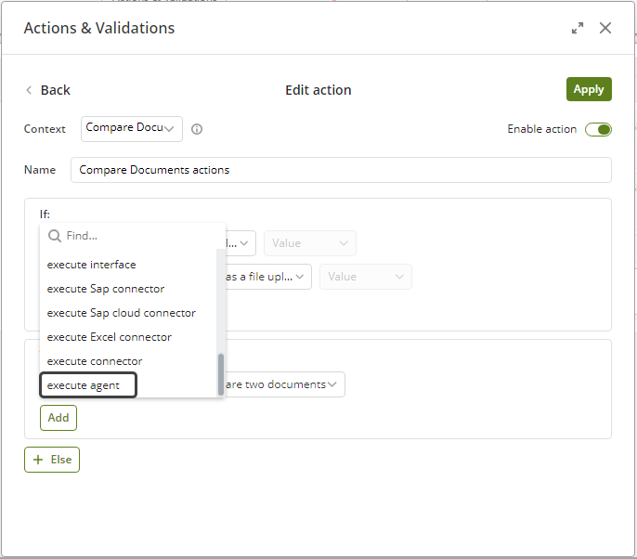Viewport: 637px width, 559px height.
Task: Expand the dialog to full screen
Action: 578,28
